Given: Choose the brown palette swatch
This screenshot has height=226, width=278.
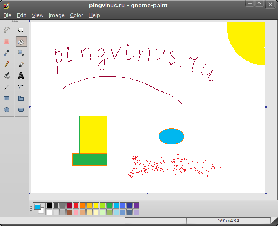Looking at the screenshot, I should click(69, 212).
